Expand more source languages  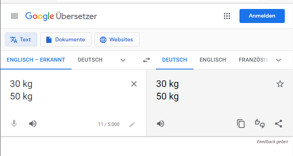tap(123, 60)
